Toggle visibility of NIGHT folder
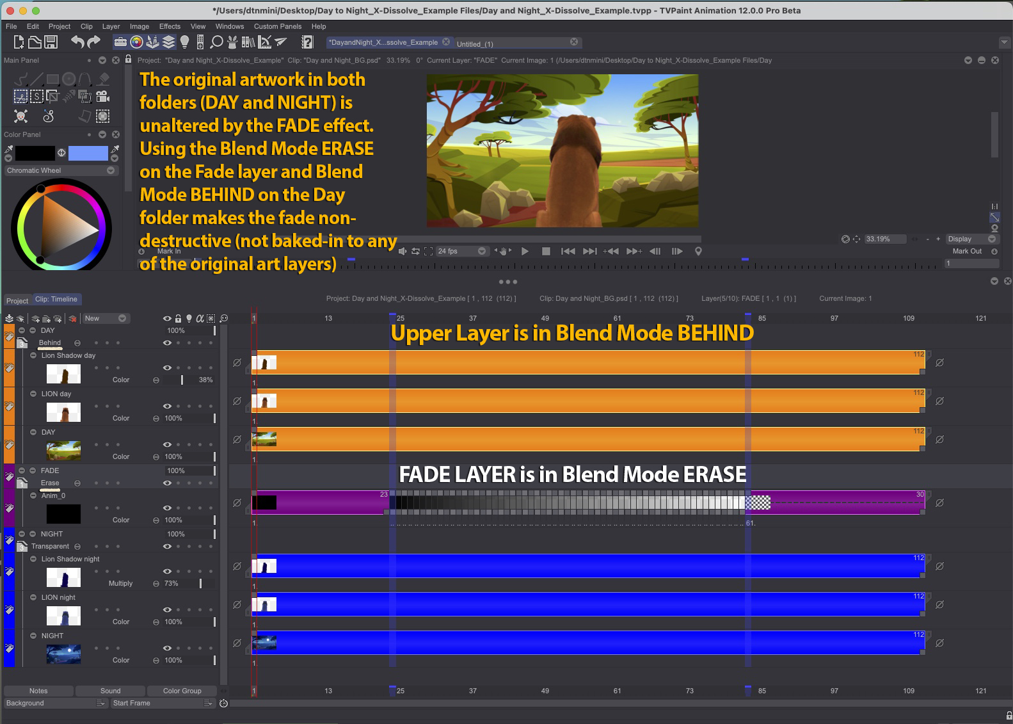1013x724 pixels. coord(167,546)
